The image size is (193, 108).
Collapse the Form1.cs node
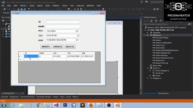[x=148, y=68]
